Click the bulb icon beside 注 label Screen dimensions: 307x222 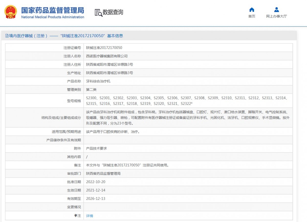76,216
